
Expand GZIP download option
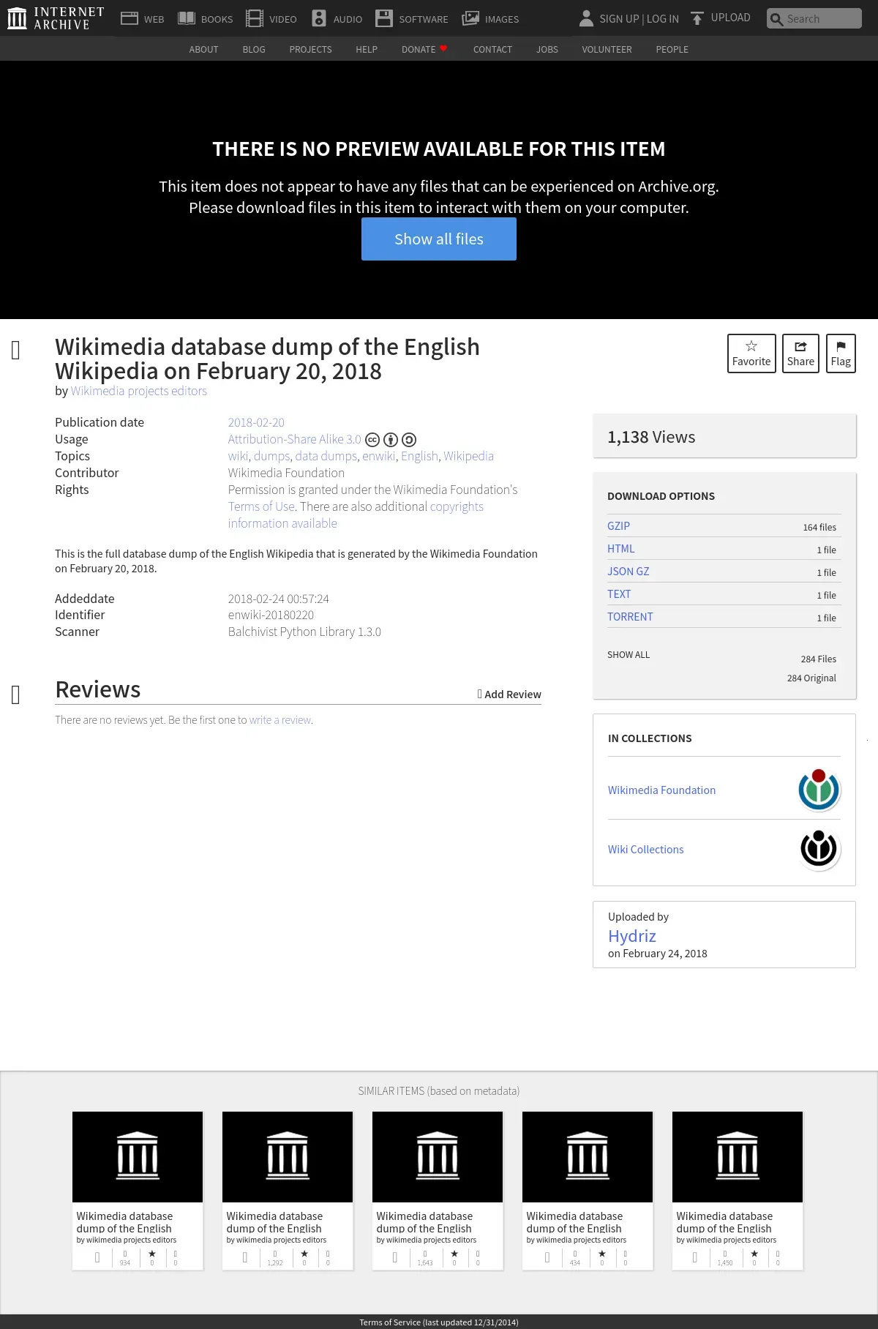tap(724, 526)
